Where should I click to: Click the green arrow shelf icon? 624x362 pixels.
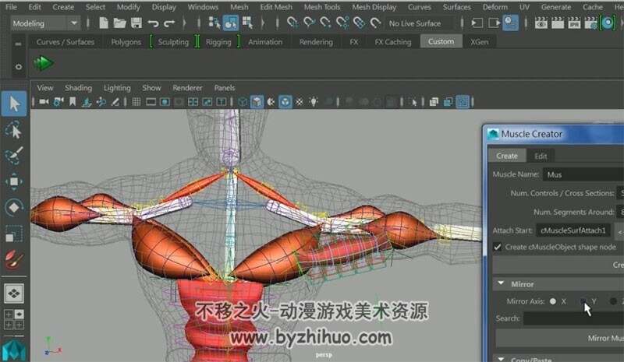[44, 63]
